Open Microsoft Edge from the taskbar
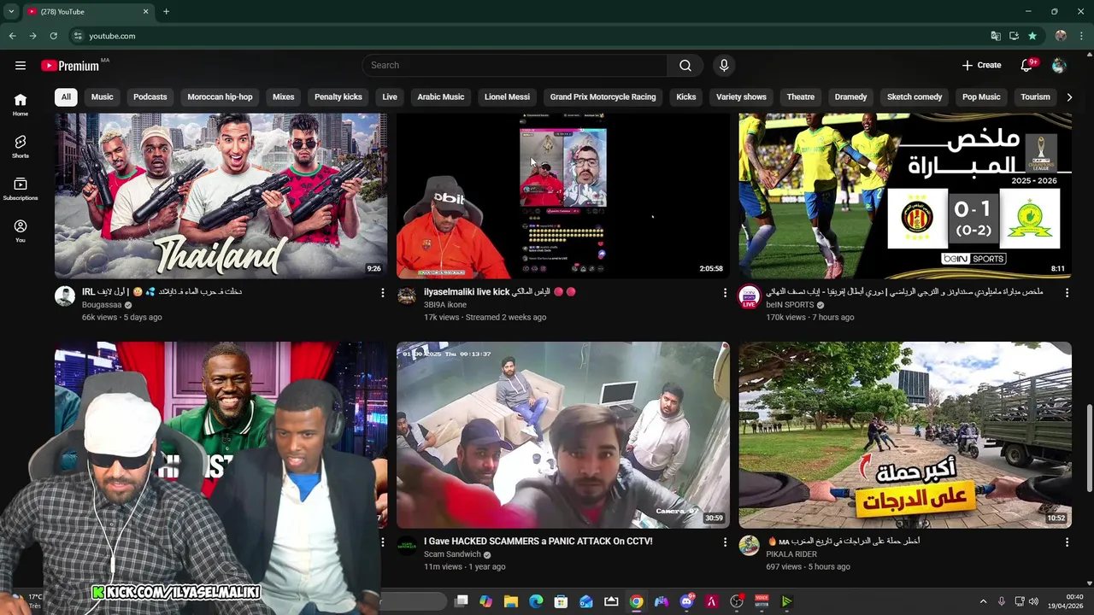1094x615 pixels. tap(536, 601)
